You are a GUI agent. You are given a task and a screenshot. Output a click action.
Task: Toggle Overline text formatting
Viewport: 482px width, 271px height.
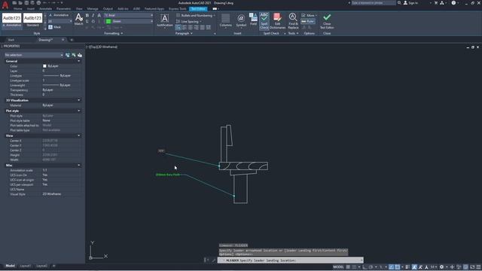click(93, 22)
